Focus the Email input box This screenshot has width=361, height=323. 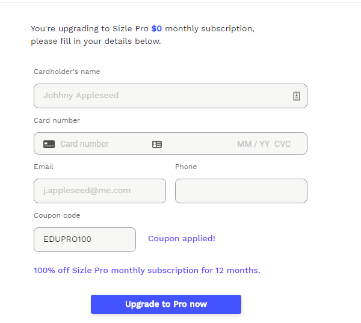pos(100,191)
